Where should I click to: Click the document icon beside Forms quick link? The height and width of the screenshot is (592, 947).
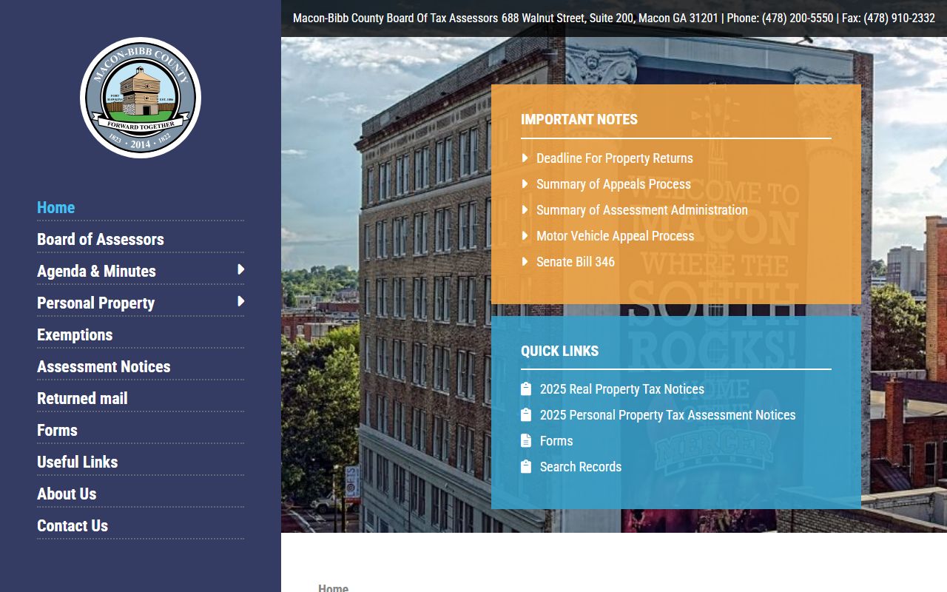(526, 441)
